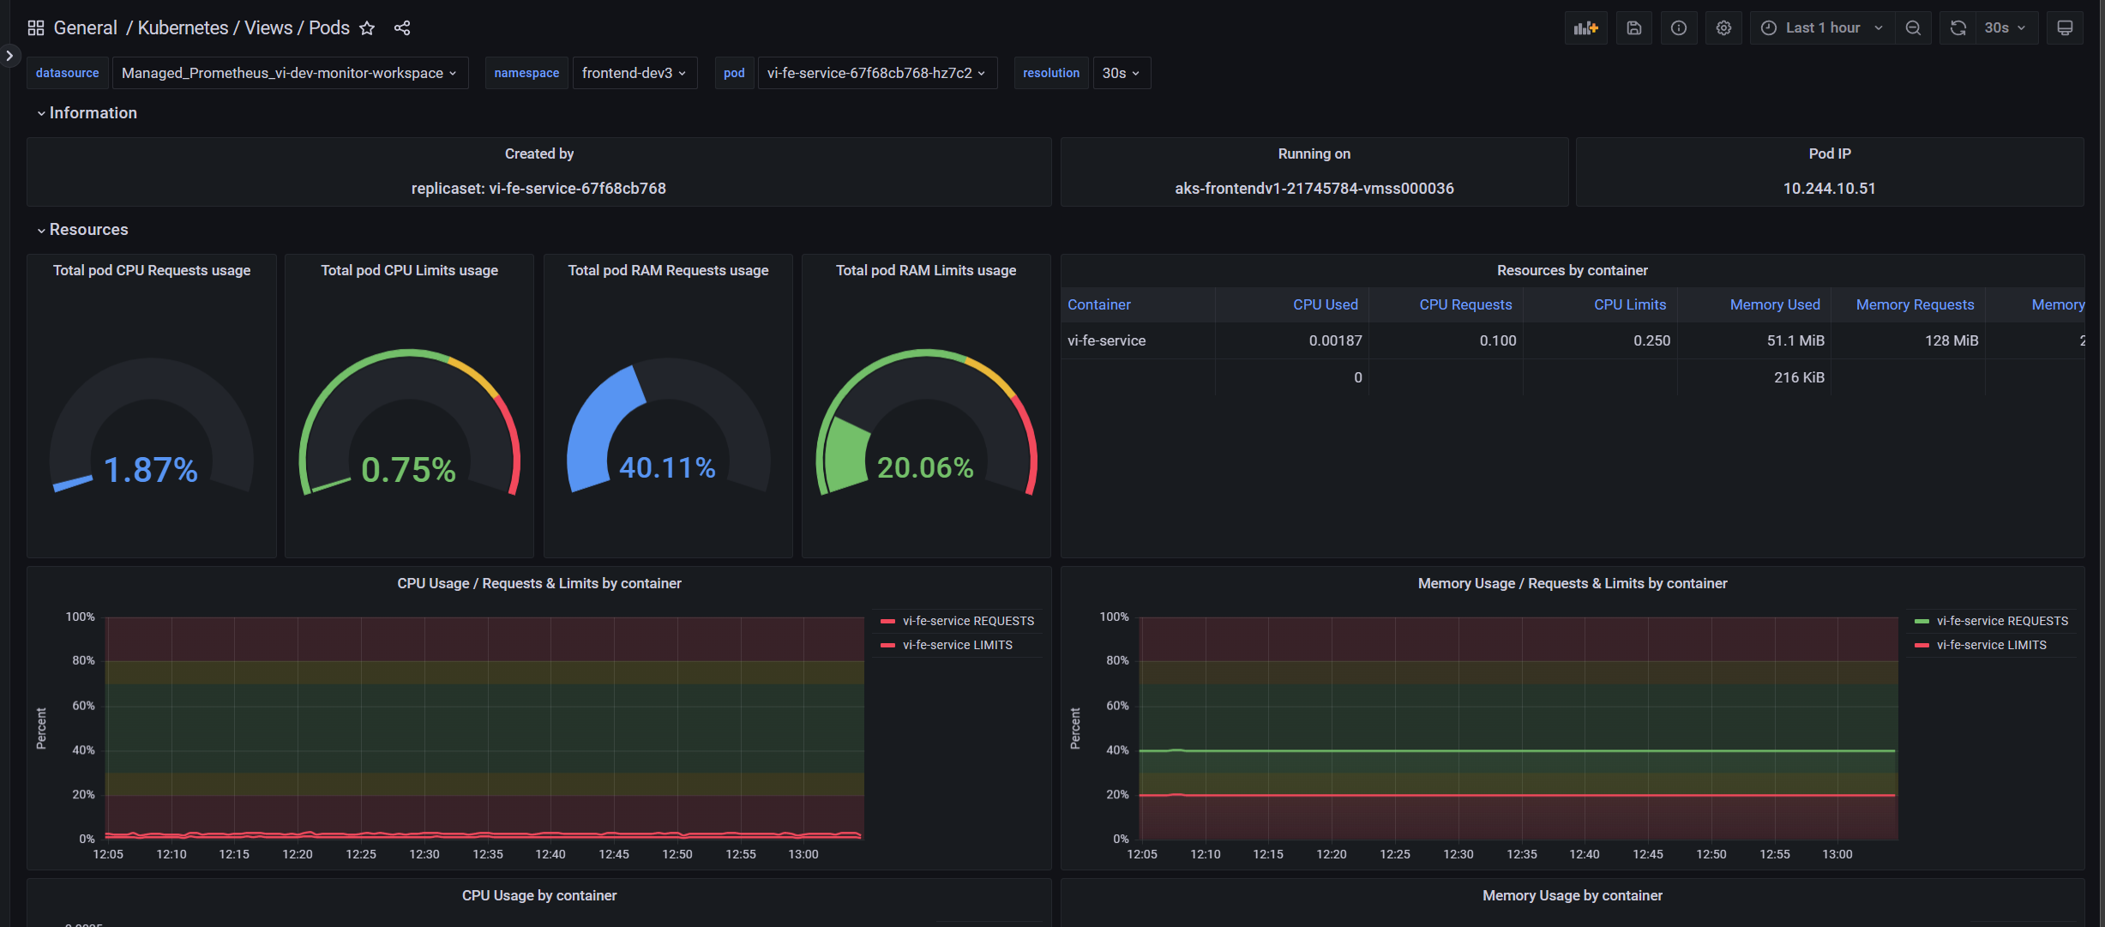
Task: Click the share dashboard icon
Action: tap(402, 27)
